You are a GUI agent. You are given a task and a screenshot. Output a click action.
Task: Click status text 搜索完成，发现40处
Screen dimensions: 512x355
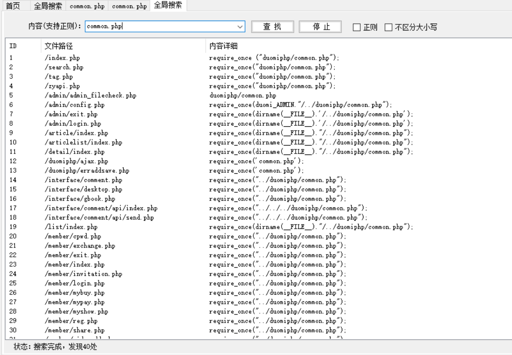[x=65, y=347]
